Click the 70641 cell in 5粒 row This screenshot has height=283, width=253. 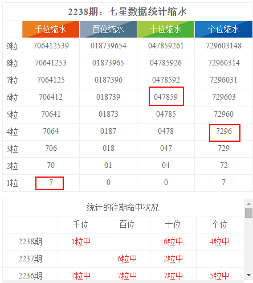(x=51, y=114)
